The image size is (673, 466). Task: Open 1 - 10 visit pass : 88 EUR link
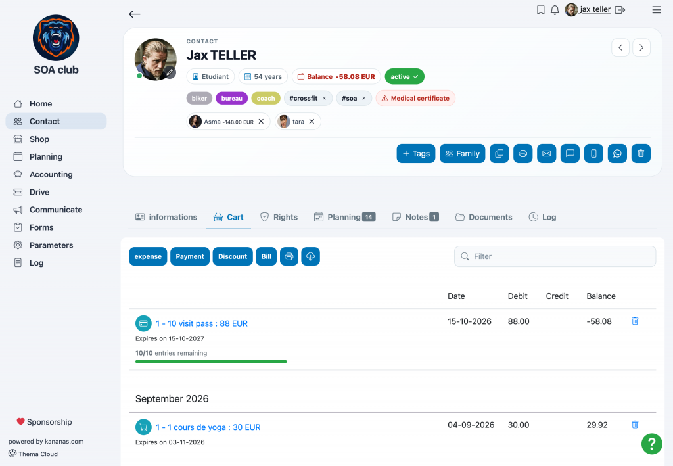click(202, 323)
